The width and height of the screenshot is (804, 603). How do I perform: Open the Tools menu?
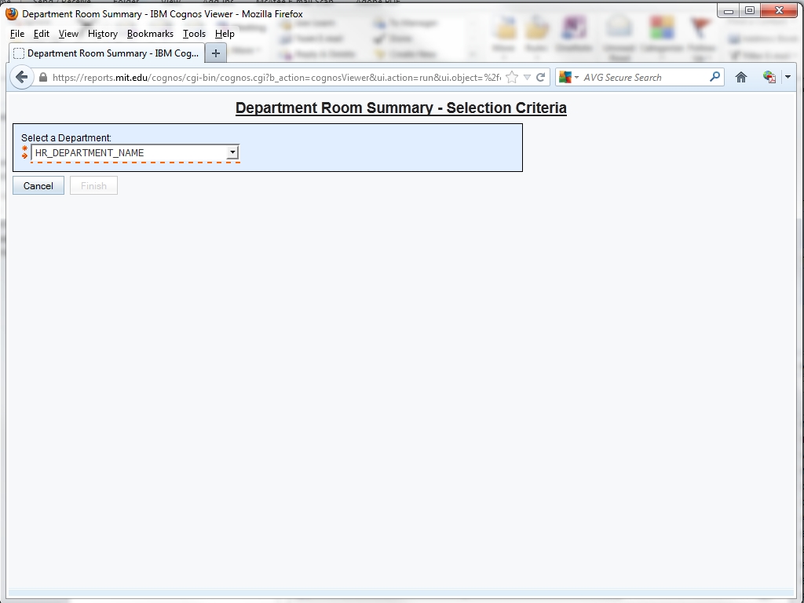coord(194,34)
